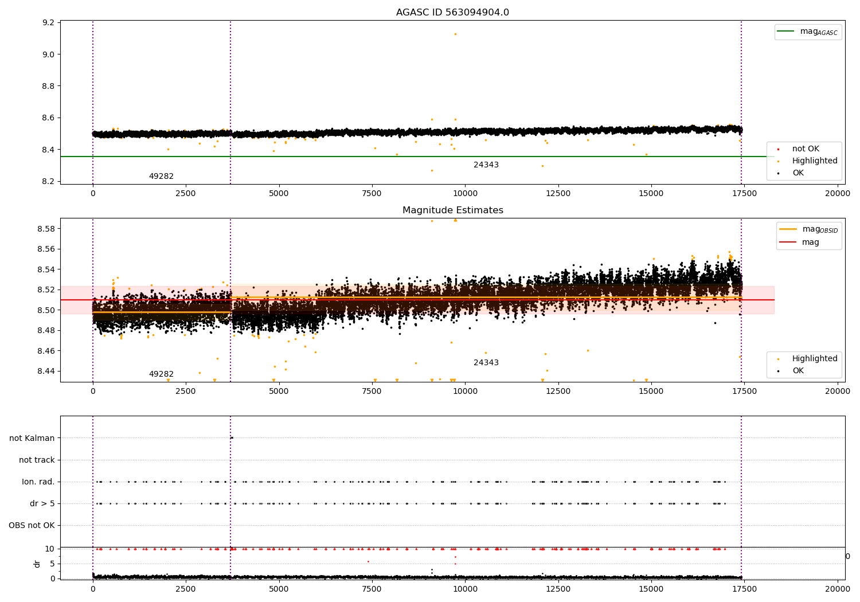Click the 8.58 y-axis tick label
This screenshot has width=860, height=602.
(46, 229)
